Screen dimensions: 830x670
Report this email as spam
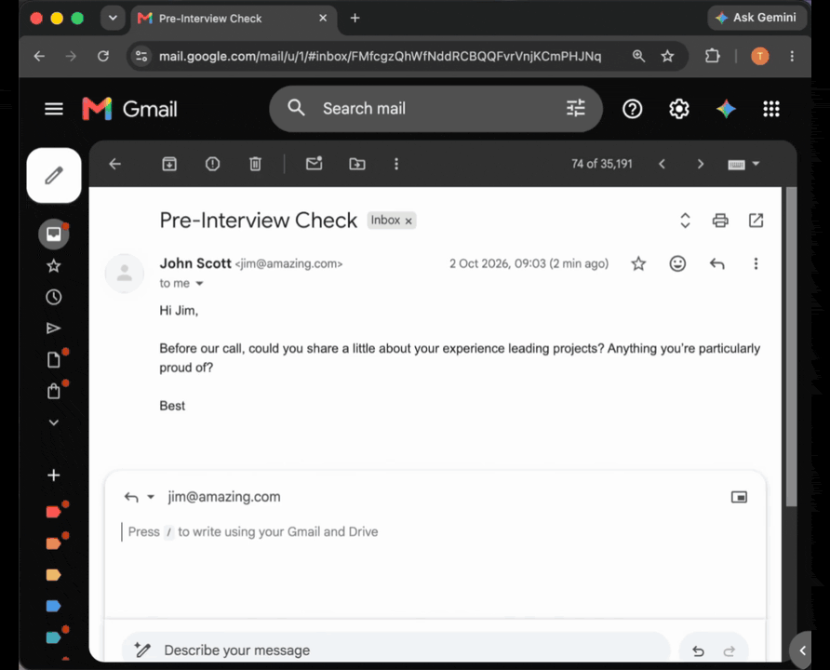coord(212,164)
